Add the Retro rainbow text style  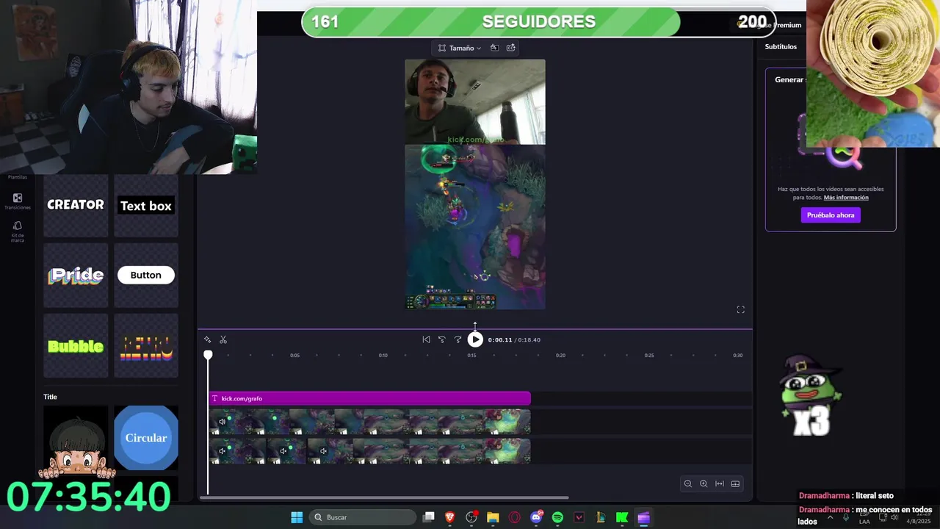(146, 345)
